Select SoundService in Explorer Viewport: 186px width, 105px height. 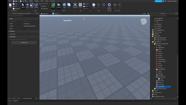coord(158,92)
